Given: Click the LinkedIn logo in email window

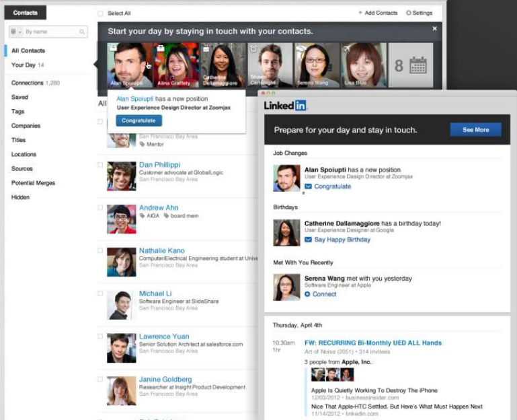Looking at the screenshot, I should coord(285,105).
